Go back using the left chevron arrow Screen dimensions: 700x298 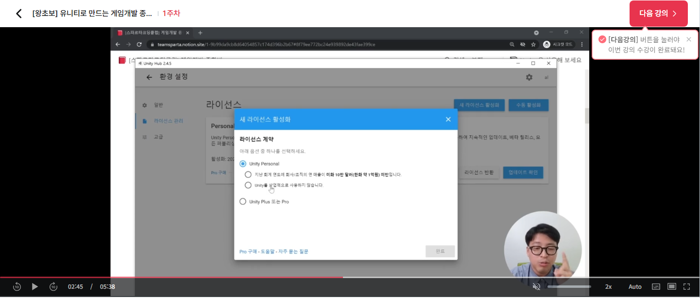[19, 14]
